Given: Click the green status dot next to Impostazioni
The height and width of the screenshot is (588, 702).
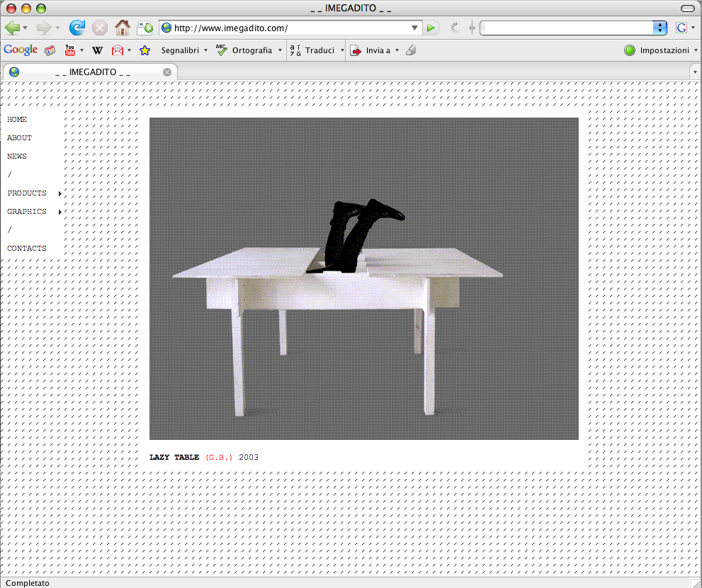Looking at the screenshot, I should [630, 50].
